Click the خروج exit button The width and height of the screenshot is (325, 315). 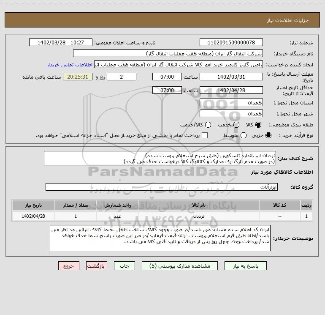click(x=69, y=266)
